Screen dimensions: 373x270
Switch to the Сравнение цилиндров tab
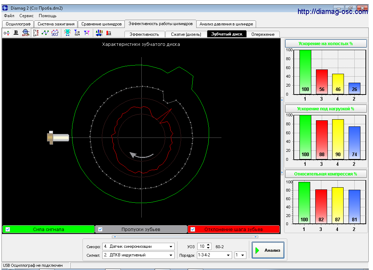tap(101, 24)
